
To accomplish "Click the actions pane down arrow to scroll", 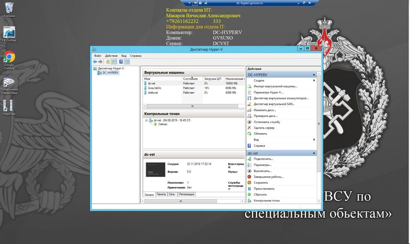I will point(319,201).
